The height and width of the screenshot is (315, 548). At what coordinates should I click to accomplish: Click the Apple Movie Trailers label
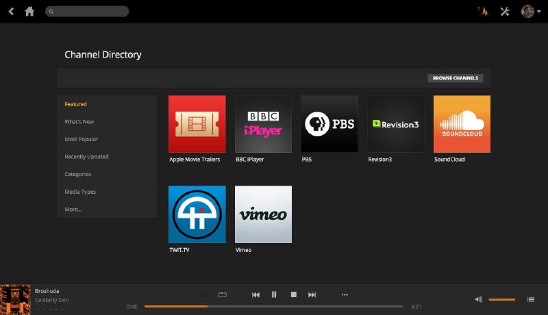point(195,160)
